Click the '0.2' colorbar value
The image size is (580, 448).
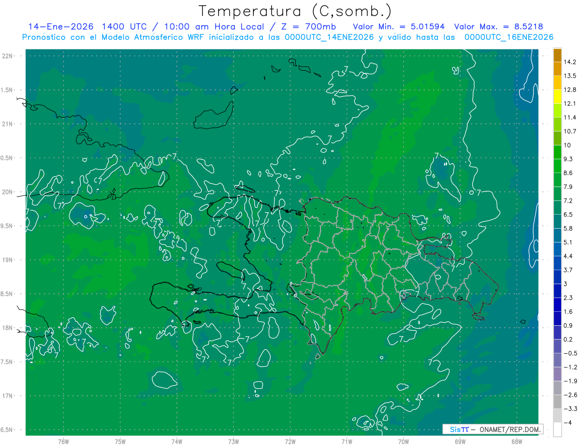click(x=568, y=339)
